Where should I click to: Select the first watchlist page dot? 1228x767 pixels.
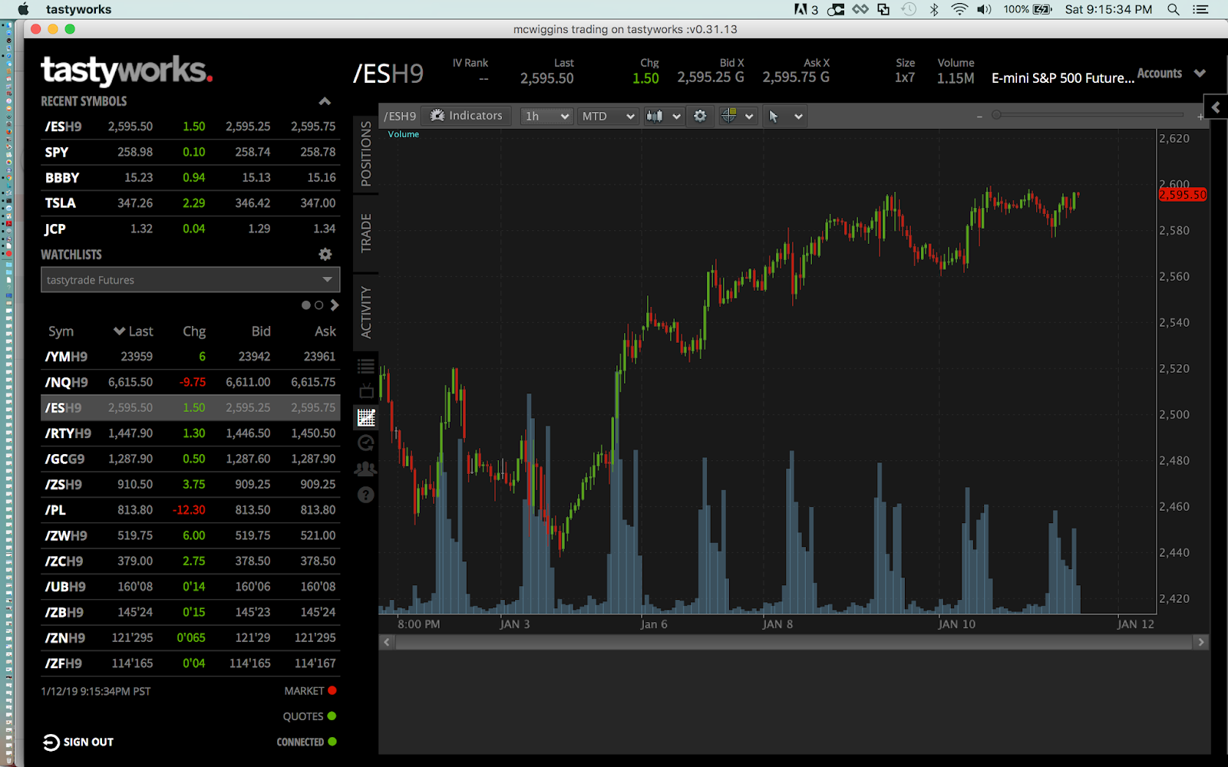pos(306,305)
